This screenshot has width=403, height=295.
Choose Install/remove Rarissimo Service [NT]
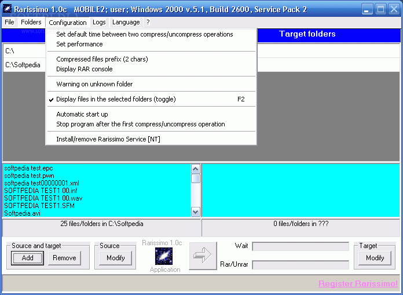click(151, 139)
